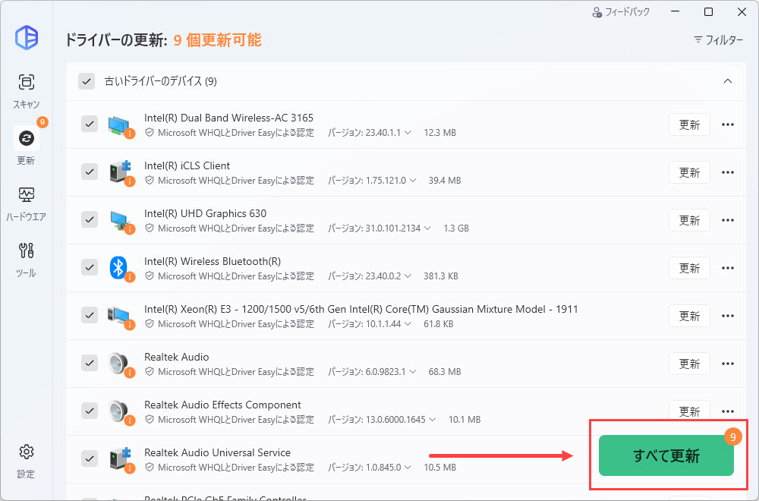
Task: Open more options for Realtek Audio
Action: click(728, 364)
